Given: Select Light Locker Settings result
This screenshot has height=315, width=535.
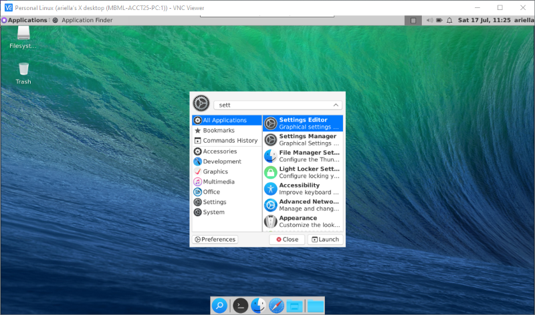Looking at the screenshot, I should pos(303,172).
